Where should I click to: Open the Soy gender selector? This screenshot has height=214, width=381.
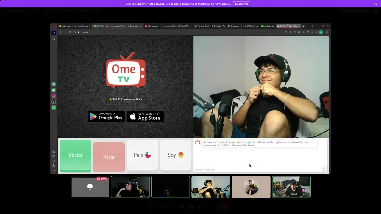(176, 155)
